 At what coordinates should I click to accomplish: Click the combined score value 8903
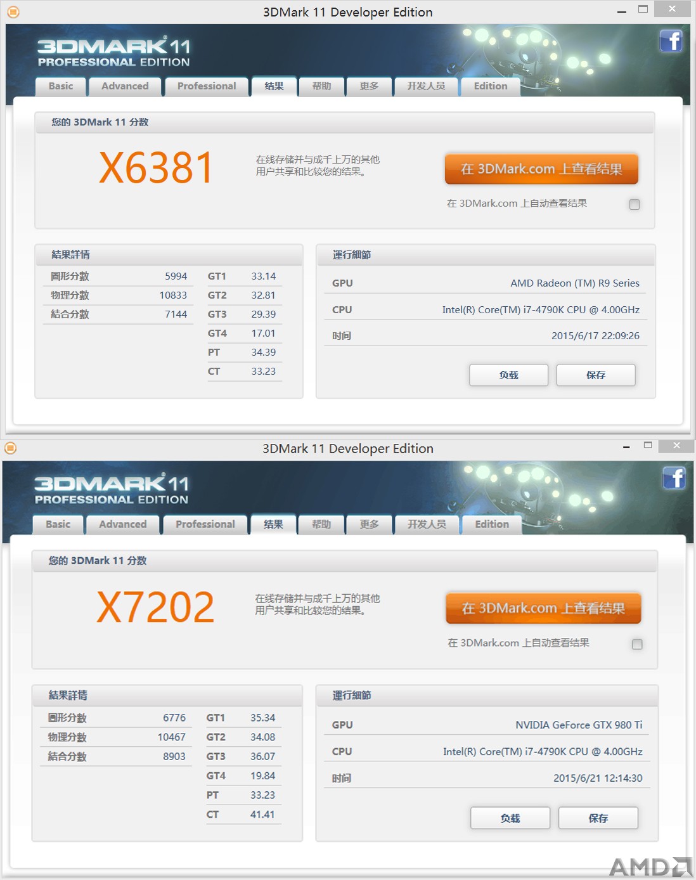coord(174,756)
